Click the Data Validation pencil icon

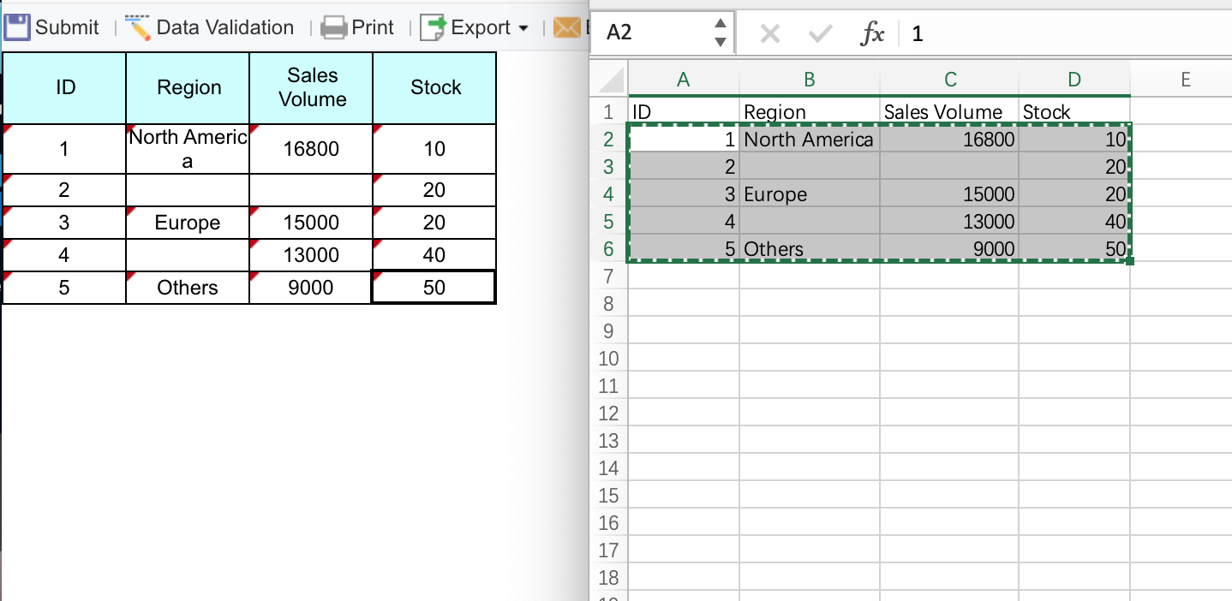tap(138, 27)
